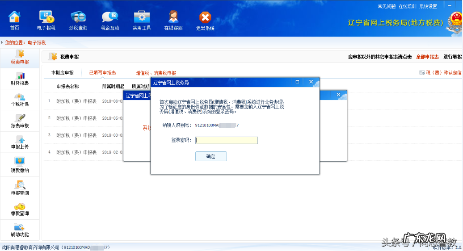Open 财务报表 sidebar item
The width and height of the screenshot is (463, 251).
coord(20,79)
